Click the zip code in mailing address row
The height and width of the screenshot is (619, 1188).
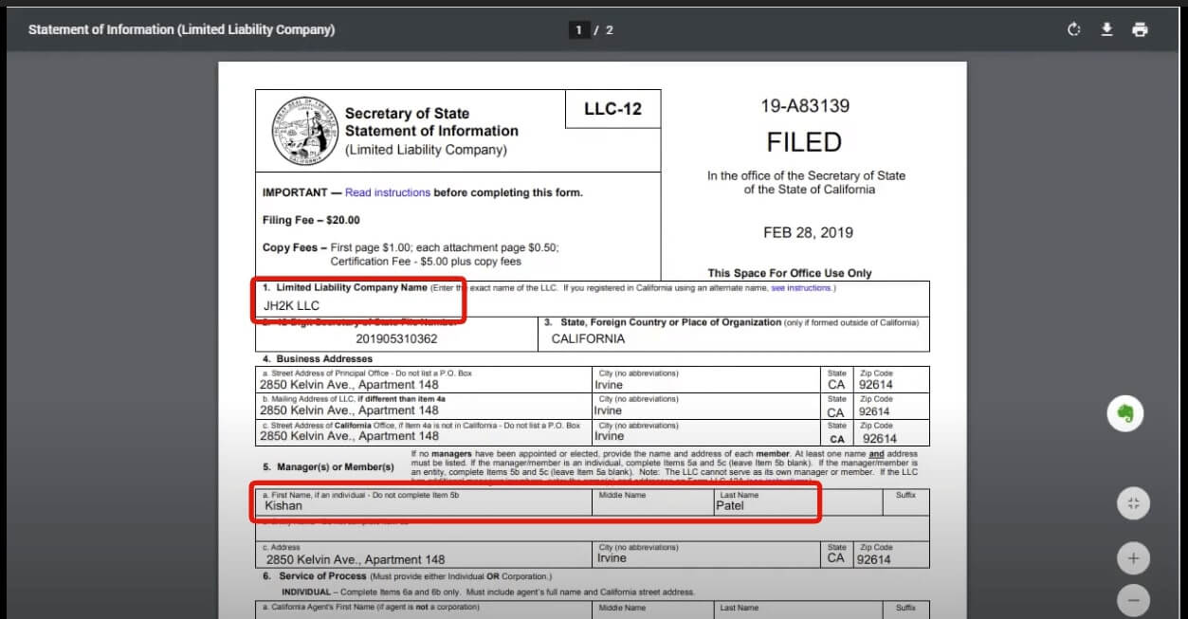tap(875, 411)
